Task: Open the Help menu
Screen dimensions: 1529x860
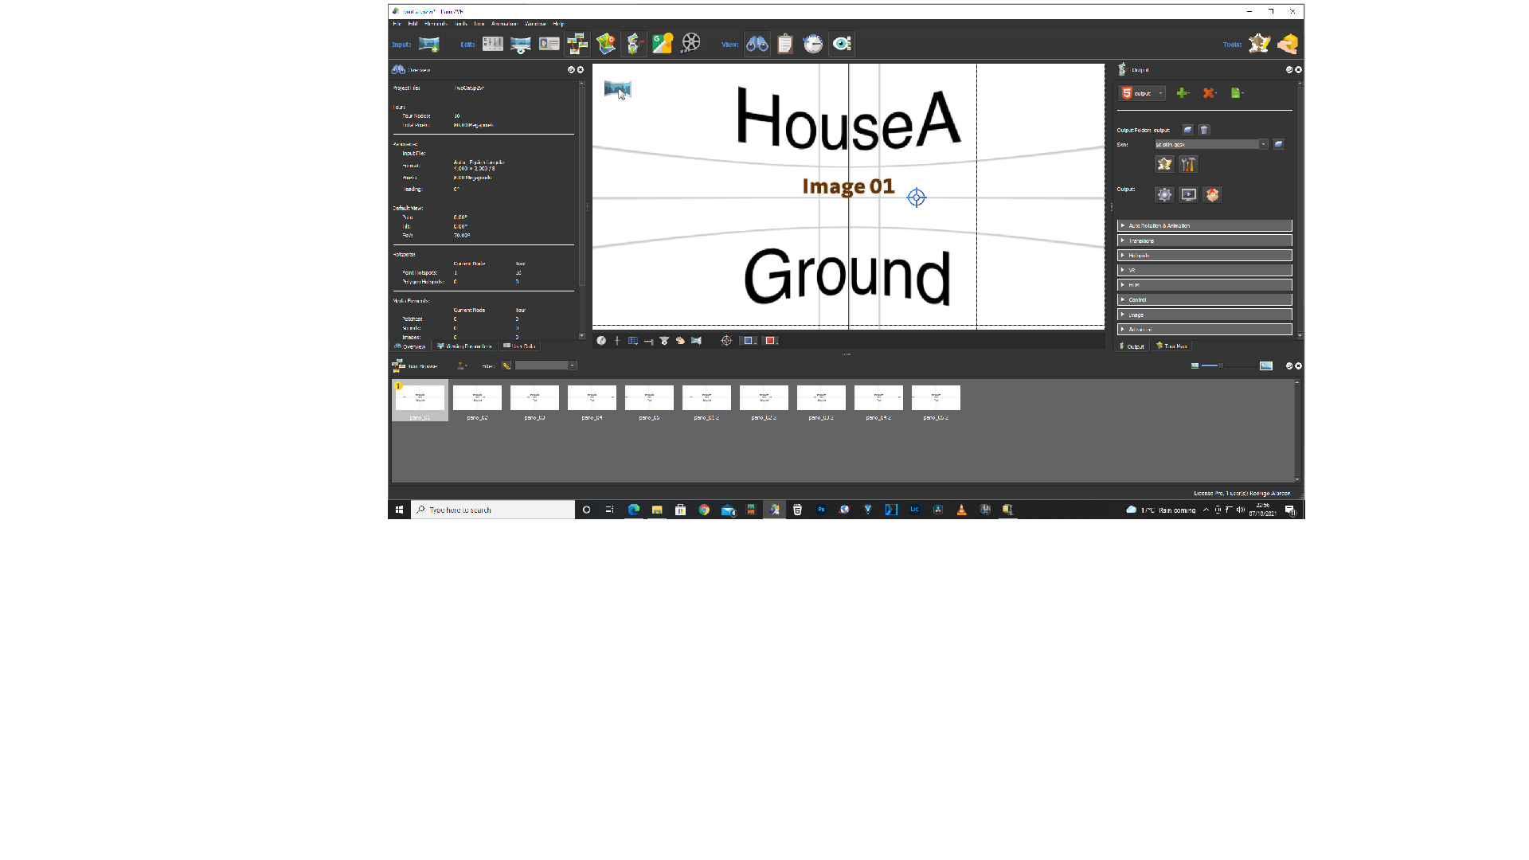Action: (558, 24)
